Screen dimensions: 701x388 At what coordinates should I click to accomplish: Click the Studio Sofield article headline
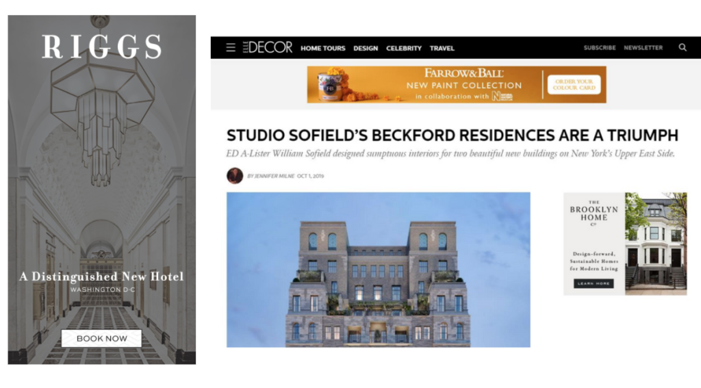tap(453, 135)
